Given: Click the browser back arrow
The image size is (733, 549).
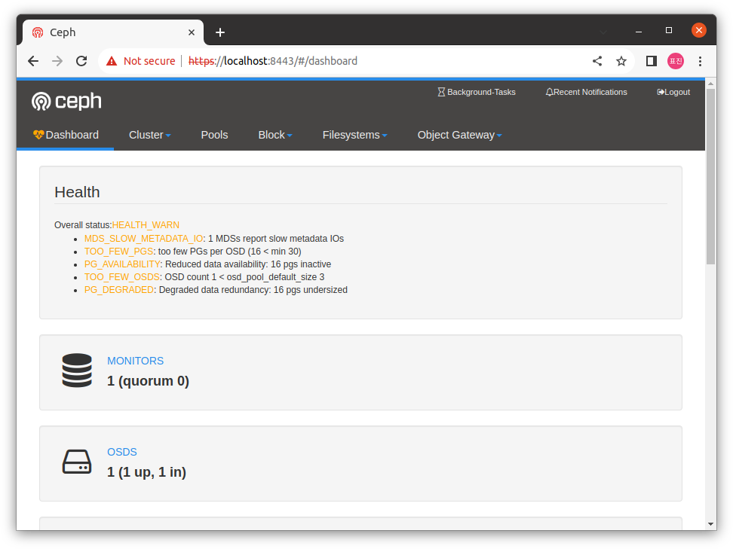Looking at the screenshot, I should click(33, 61).
